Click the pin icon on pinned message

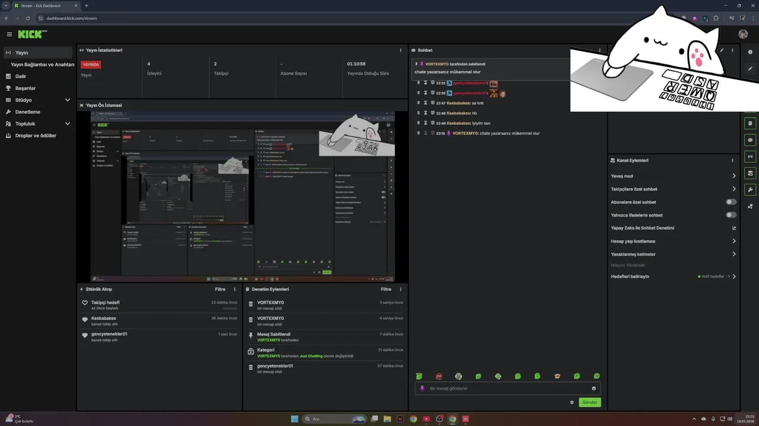[416, 64]
